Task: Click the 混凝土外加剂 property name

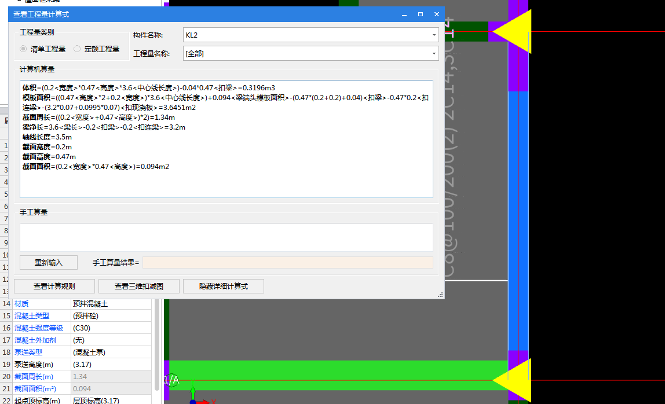Action: click(35, 340)
